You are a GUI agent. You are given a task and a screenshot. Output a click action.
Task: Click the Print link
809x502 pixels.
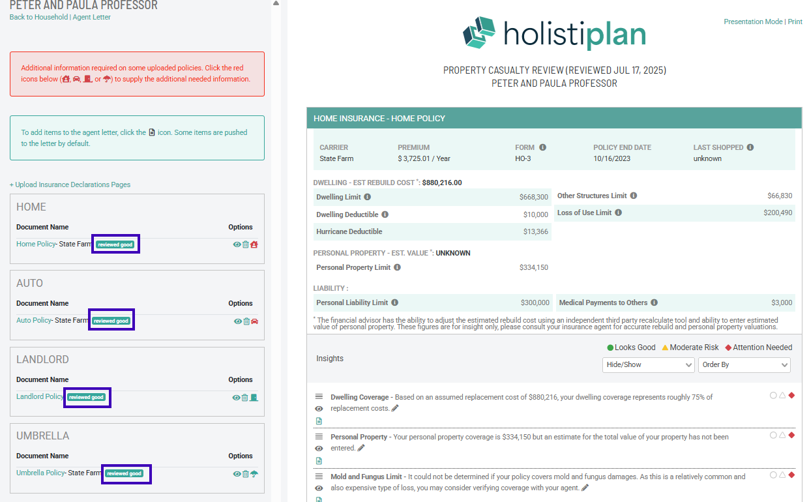pos(795,22)
